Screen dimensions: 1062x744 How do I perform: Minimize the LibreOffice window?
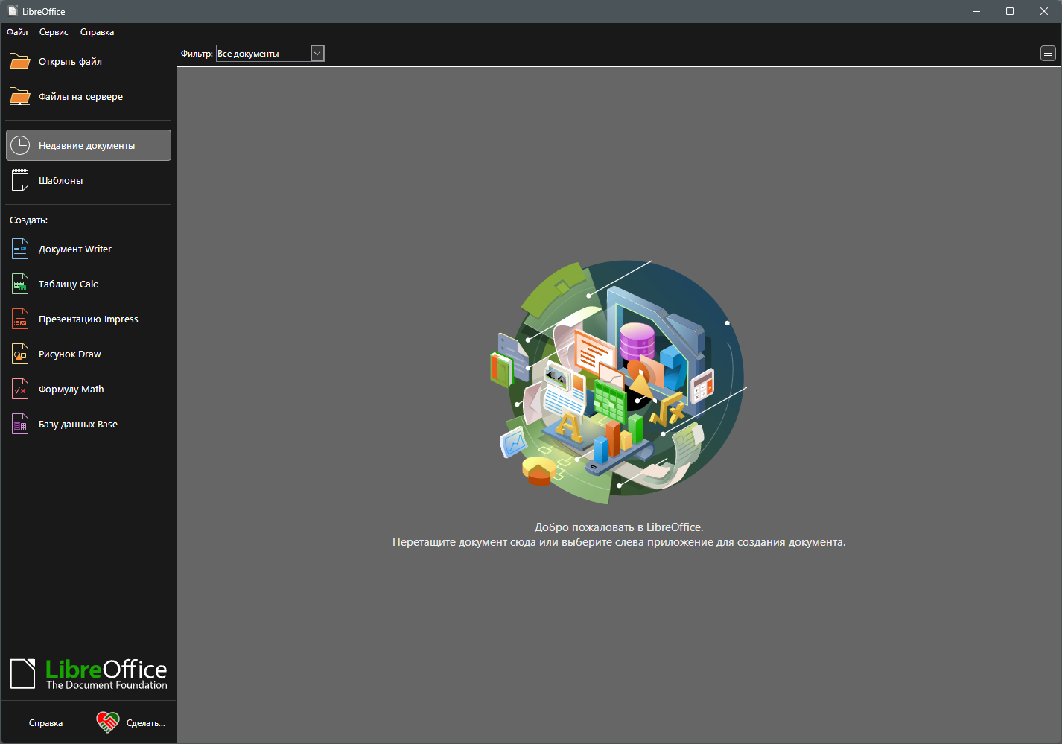tap(976, 11)
